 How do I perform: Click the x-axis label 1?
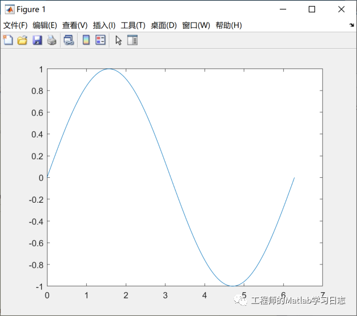87,295
